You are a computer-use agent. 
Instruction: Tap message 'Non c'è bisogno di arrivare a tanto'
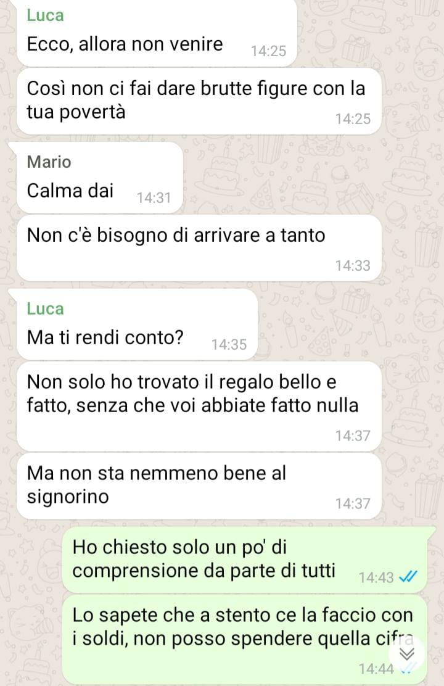pos(199,248)
